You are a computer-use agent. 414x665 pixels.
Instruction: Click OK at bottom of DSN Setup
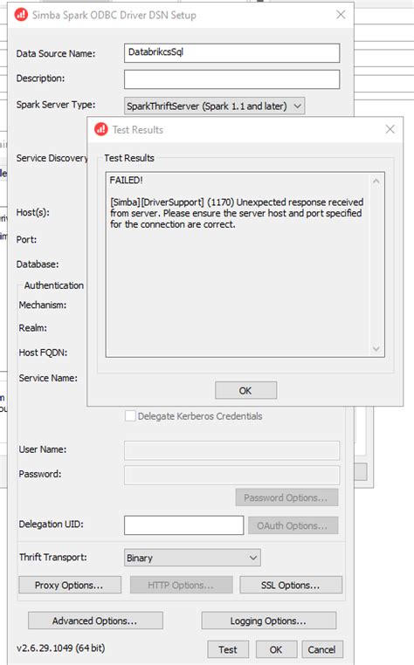(x=276, y=649)
